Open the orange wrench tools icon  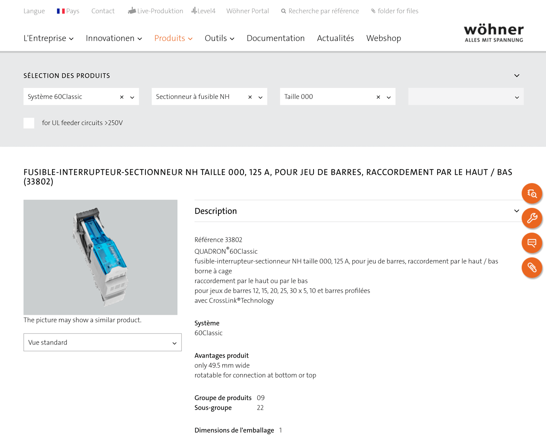(x=532, y=218)
